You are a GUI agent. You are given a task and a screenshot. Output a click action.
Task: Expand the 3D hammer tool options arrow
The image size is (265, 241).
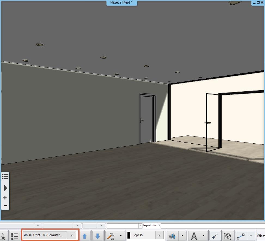click(x=121, y=236)
